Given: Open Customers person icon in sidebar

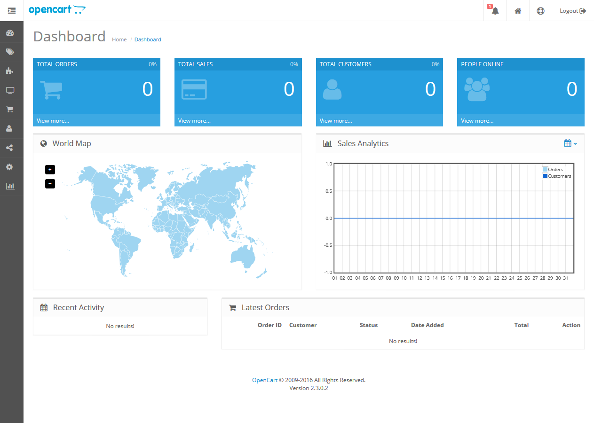Looking at the screenshot, I should 10,128.
